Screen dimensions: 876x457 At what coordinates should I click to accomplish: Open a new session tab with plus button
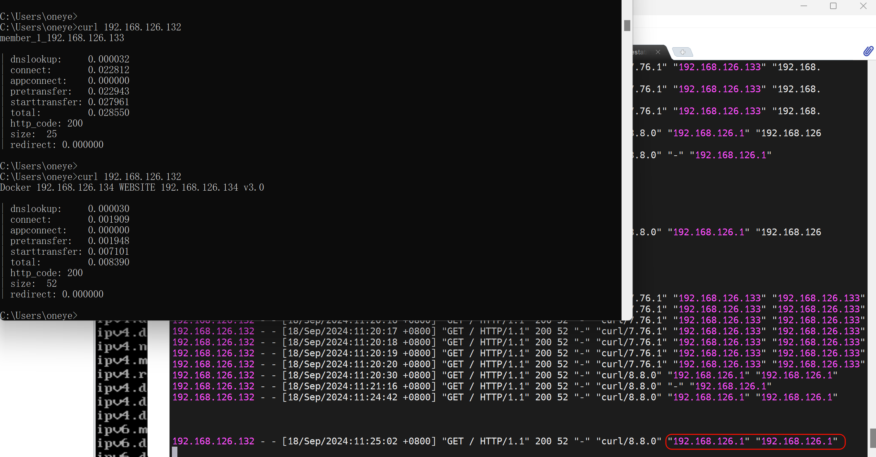click(682, 52)
